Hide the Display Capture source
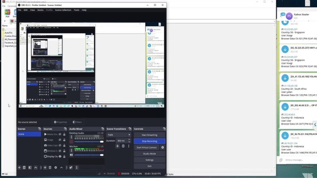 (60, 156)
